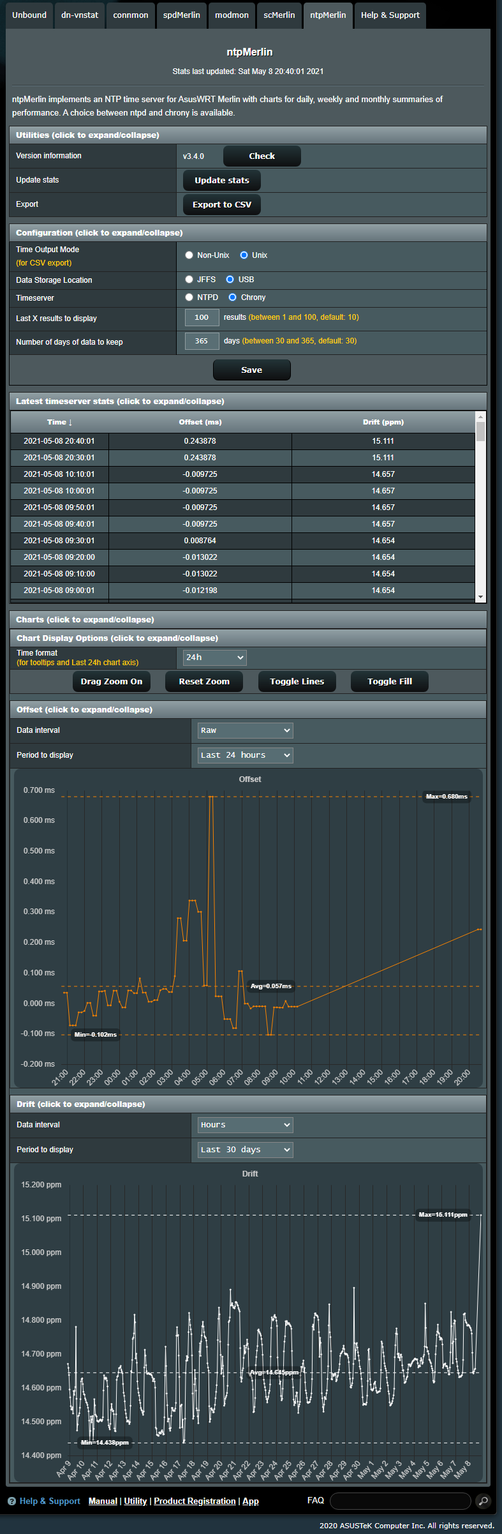Click the Help & Support question mark icon

click(x=11, y=1501)
